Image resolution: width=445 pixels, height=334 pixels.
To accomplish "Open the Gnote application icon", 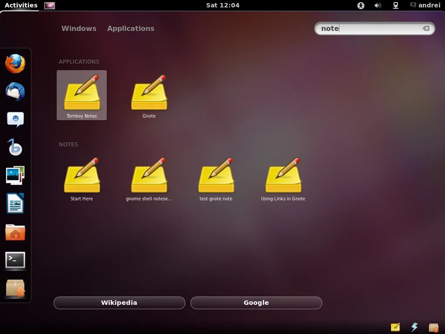I will tap(149, 93).
